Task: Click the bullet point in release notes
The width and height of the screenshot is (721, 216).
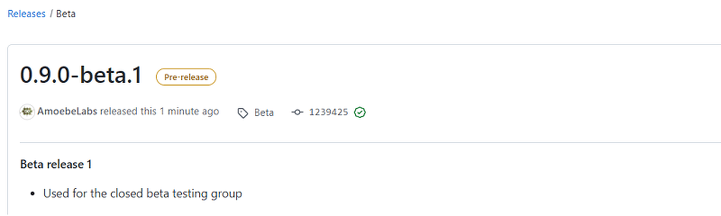Action: [33, 194]
